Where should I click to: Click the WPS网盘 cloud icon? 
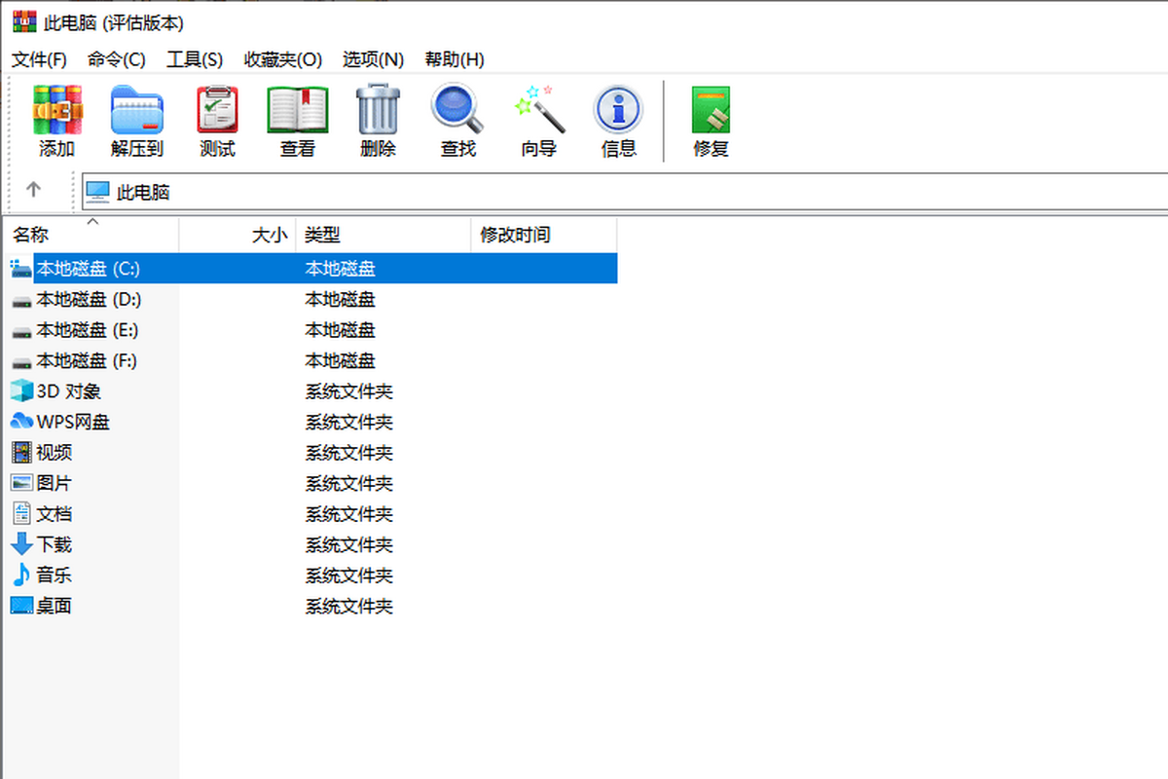pyautogui.click(x=20, y=422)
